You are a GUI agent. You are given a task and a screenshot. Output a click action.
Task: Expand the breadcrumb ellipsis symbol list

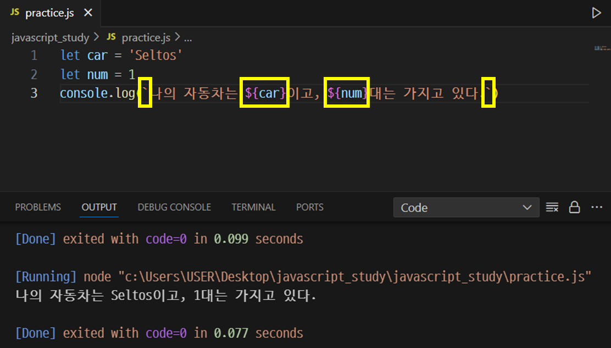click(188, 38)
